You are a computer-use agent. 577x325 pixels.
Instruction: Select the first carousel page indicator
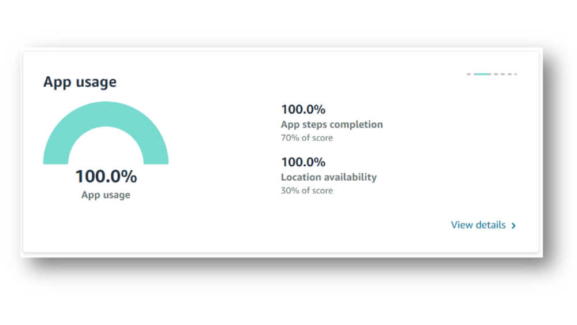click(469, 74)
